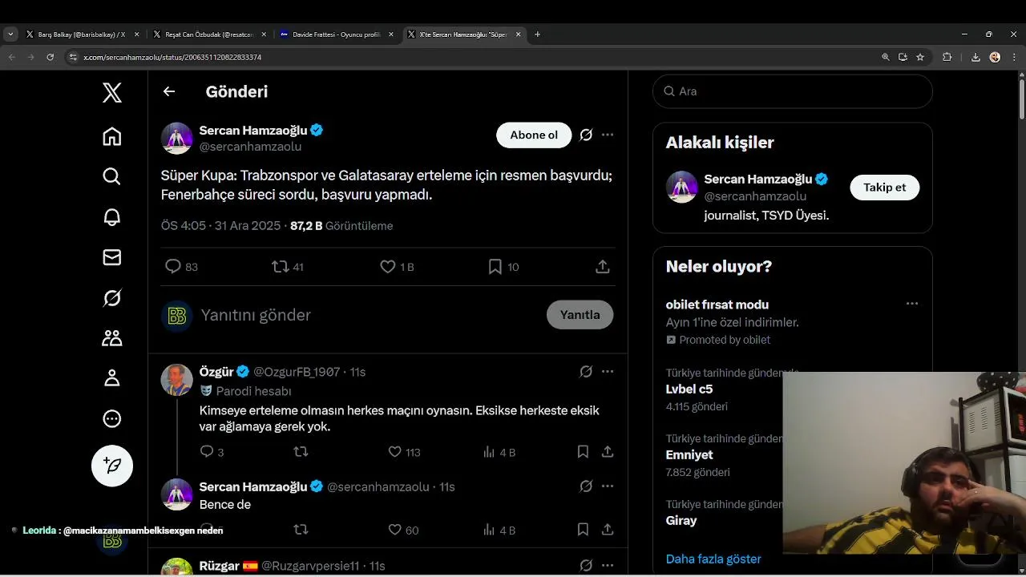Open Messages envelope icon
This screenshot has height=577, width=1026.
[112, 257]
